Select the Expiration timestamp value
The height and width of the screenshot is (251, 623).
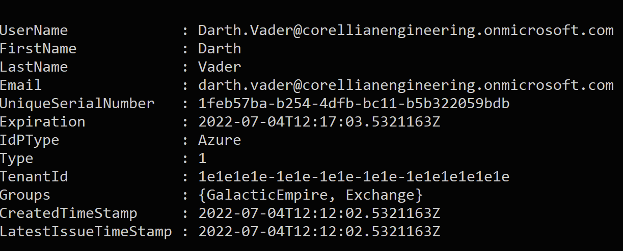click(319, 122)
